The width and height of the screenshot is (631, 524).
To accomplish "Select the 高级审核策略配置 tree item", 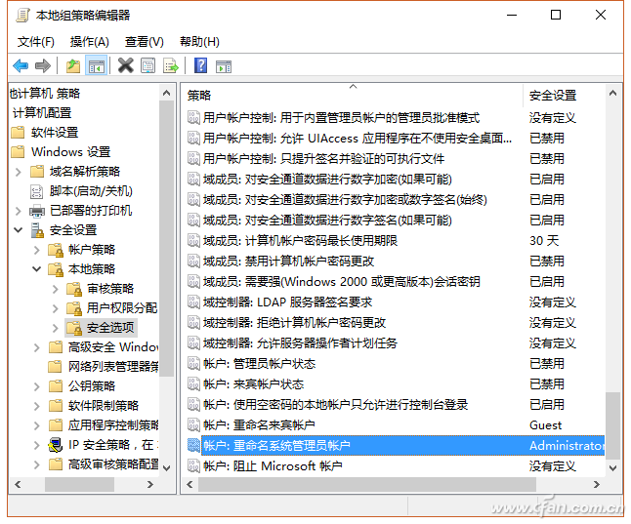I will 113,464.
